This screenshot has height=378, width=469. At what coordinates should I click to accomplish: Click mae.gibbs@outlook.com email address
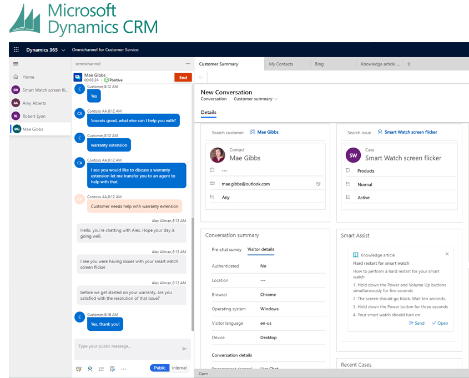pos(245,184)
